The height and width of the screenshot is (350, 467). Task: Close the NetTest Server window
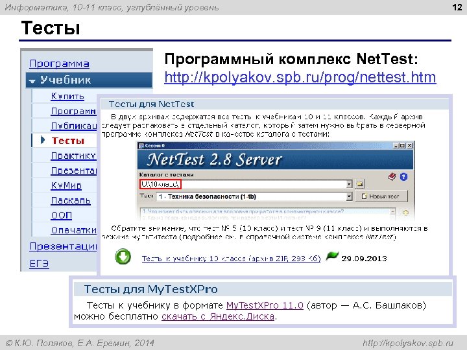(410, 146)
